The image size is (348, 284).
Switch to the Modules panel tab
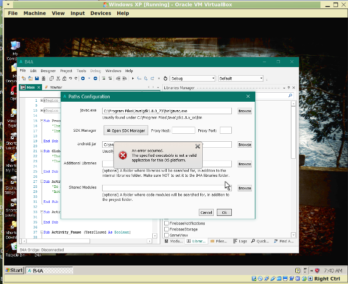pos(174,241)
